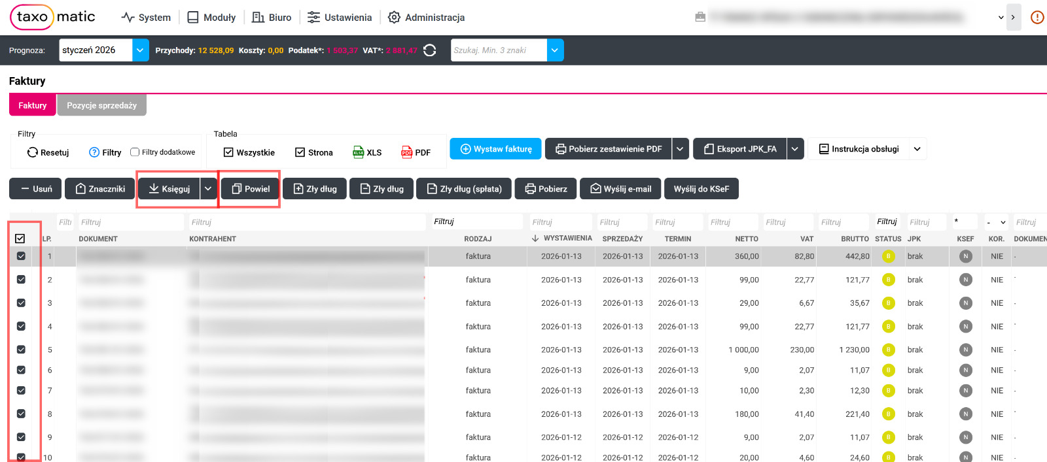Uncheck the checkbox for row 3
The image size is (1047, 462).
(x=21, y=303)
